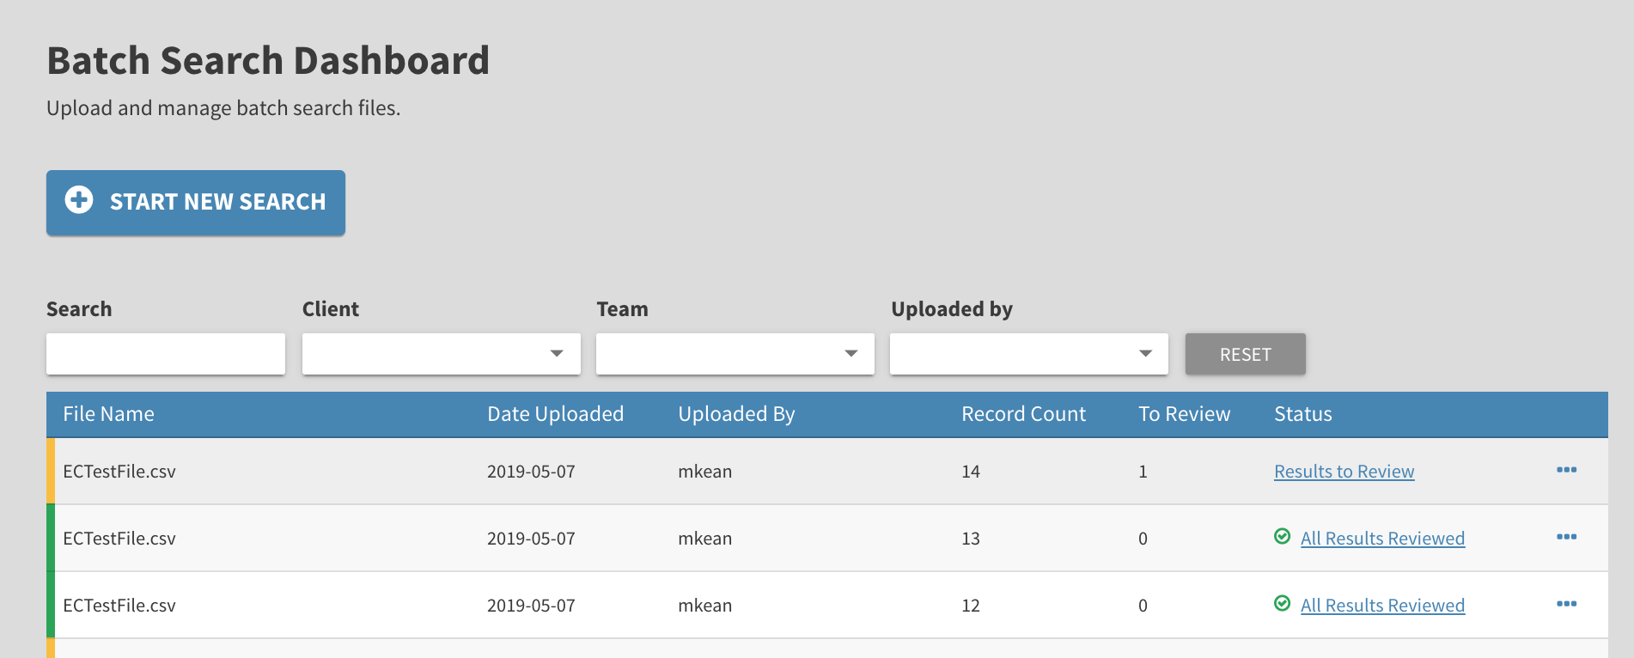Sort by File Name column header
Image resolution: width=1634 pixels, height=658 pixels.
(108, 414)
